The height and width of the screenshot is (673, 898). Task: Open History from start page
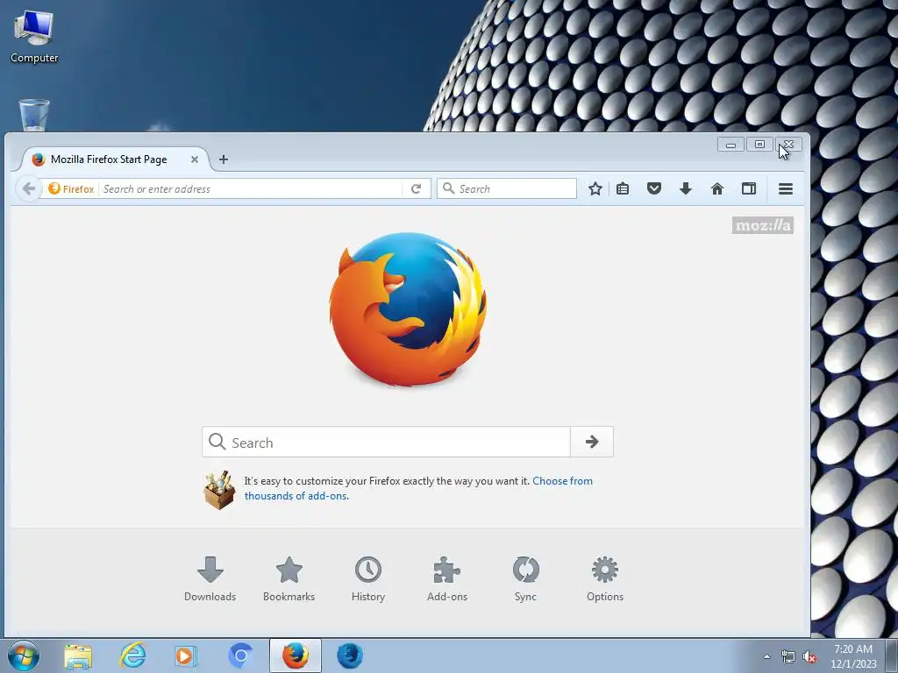tap(368, 579)
